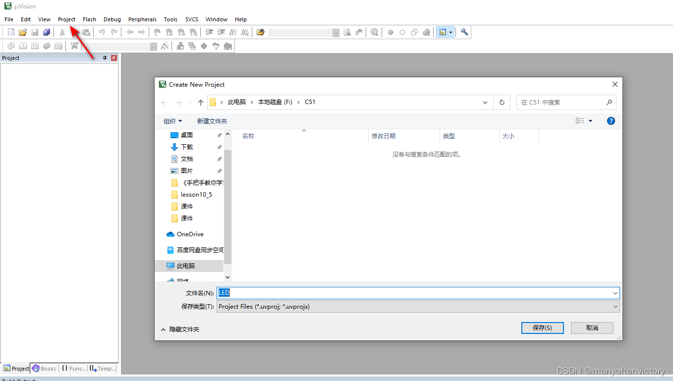This screenshot has height=381, width=673.
Task: Open the view options dropdown arrow
Action: 590,121
